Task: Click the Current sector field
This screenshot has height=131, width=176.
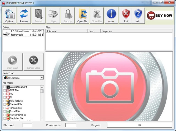Action: tap(71, 125)
